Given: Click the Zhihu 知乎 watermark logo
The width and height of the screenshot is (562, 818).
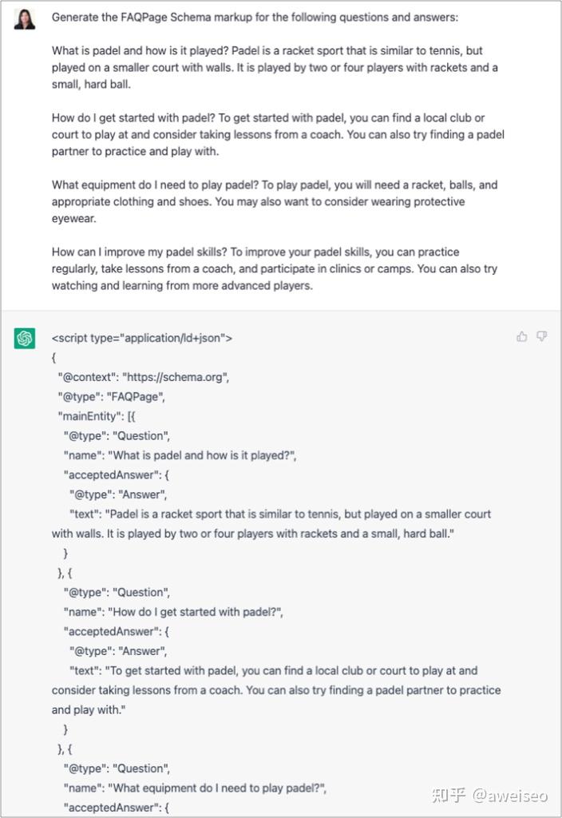Looking at the screenshot, I should point(449,795).
